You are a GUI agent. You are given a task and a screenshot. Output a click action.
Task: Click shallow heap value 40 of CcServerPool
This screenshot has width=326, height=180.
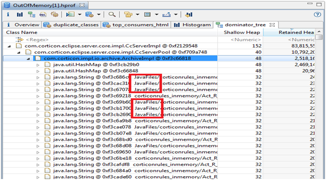click(x=258, y=52)
